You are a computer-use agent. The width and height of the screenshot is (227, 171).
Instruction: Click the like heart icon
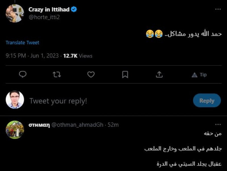tap(91, 74)
